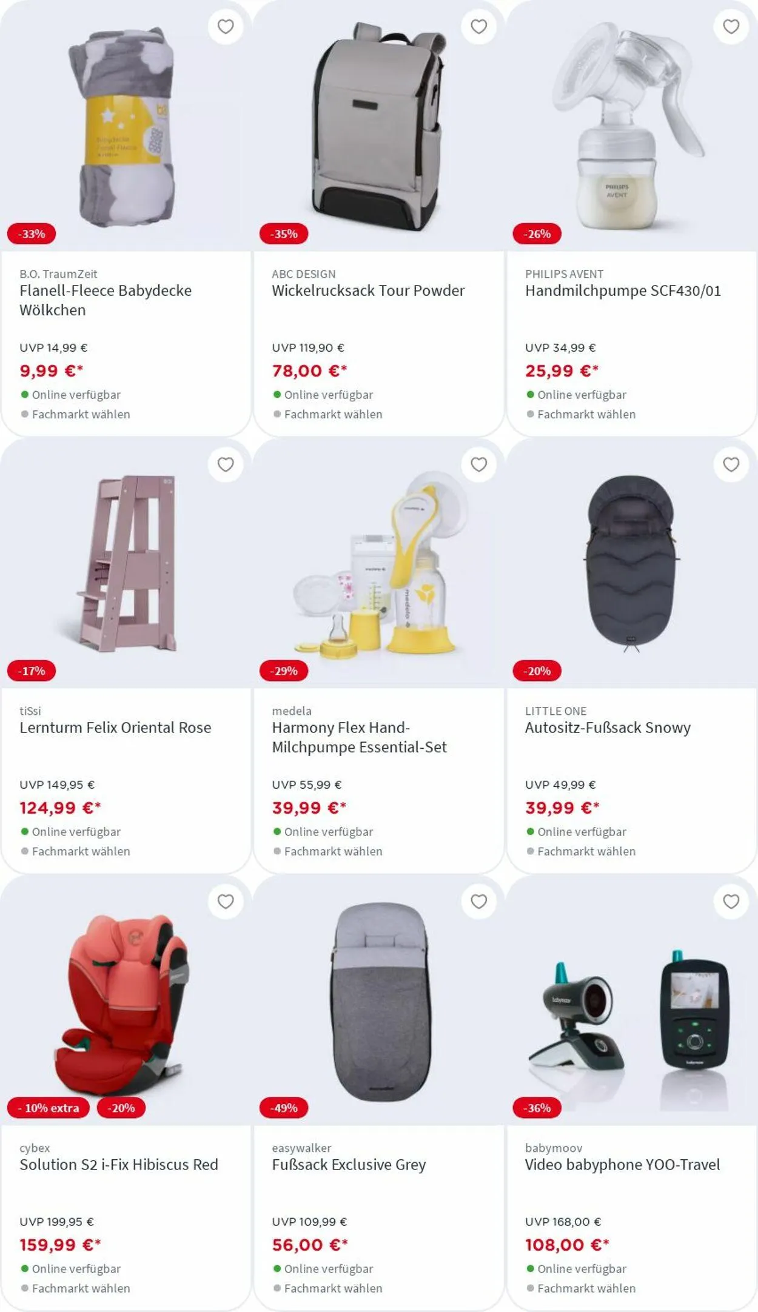Viewport: 758px width, 1312px height.
Task: Toggle heart on medela Harmony Flex pump
Action: (x=478, y=464)
